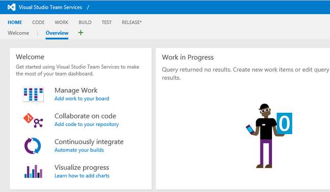Click Add work to your board link
The width and height of the screenshot is (330, 192).
tap(82, 99)
